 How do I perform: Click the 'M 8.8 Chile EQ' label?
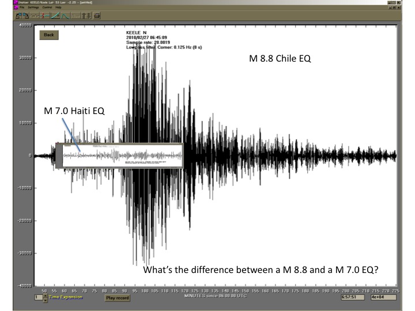[280, 58]
